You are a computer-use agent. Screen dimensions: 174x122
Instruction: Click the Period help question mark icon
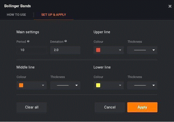(28, 41)
